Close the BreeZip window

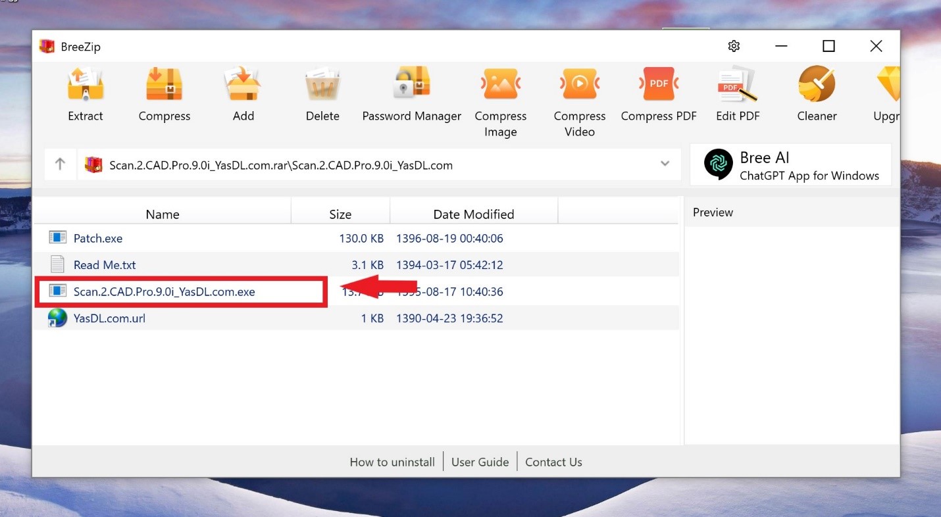[876, 46]
